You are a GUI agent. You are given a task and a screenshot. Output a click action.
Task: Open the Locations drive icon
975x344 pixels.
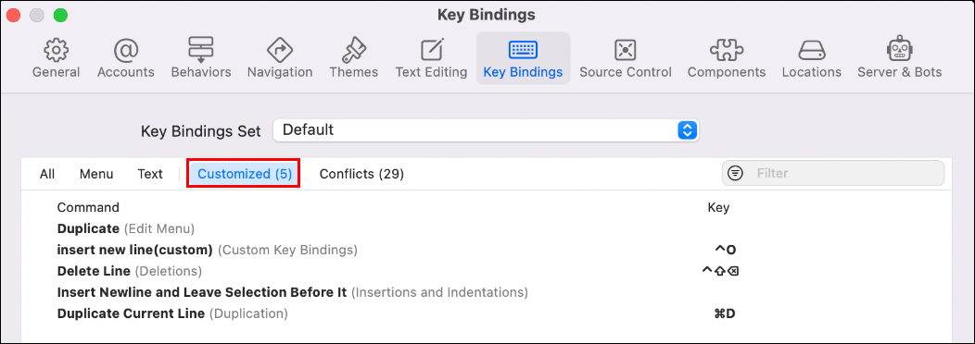(812, 50)
